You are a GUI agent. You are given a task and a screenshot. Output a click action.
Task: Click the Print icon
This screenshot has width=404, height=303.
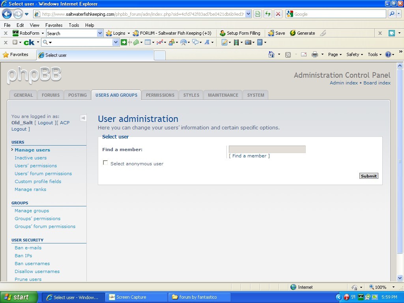(x=315, y=54)
